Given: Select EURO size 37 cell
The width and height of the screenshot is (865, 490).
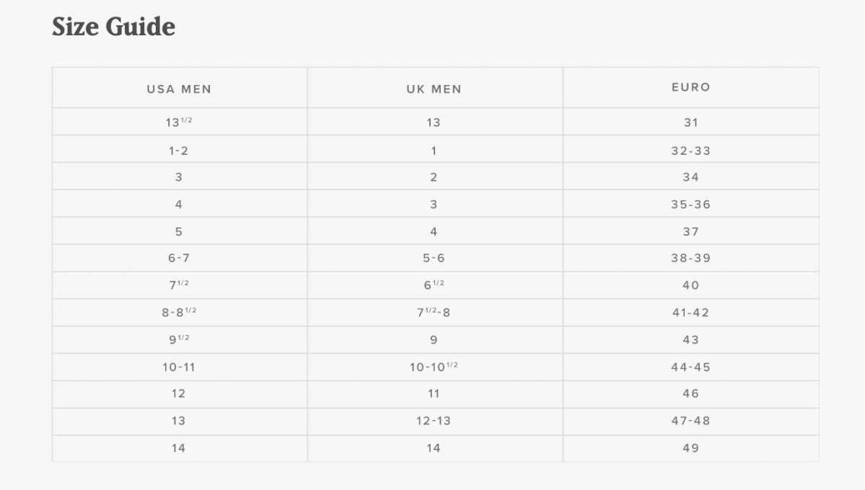Looking at the screenshot, I should click(x=690, y=232).
